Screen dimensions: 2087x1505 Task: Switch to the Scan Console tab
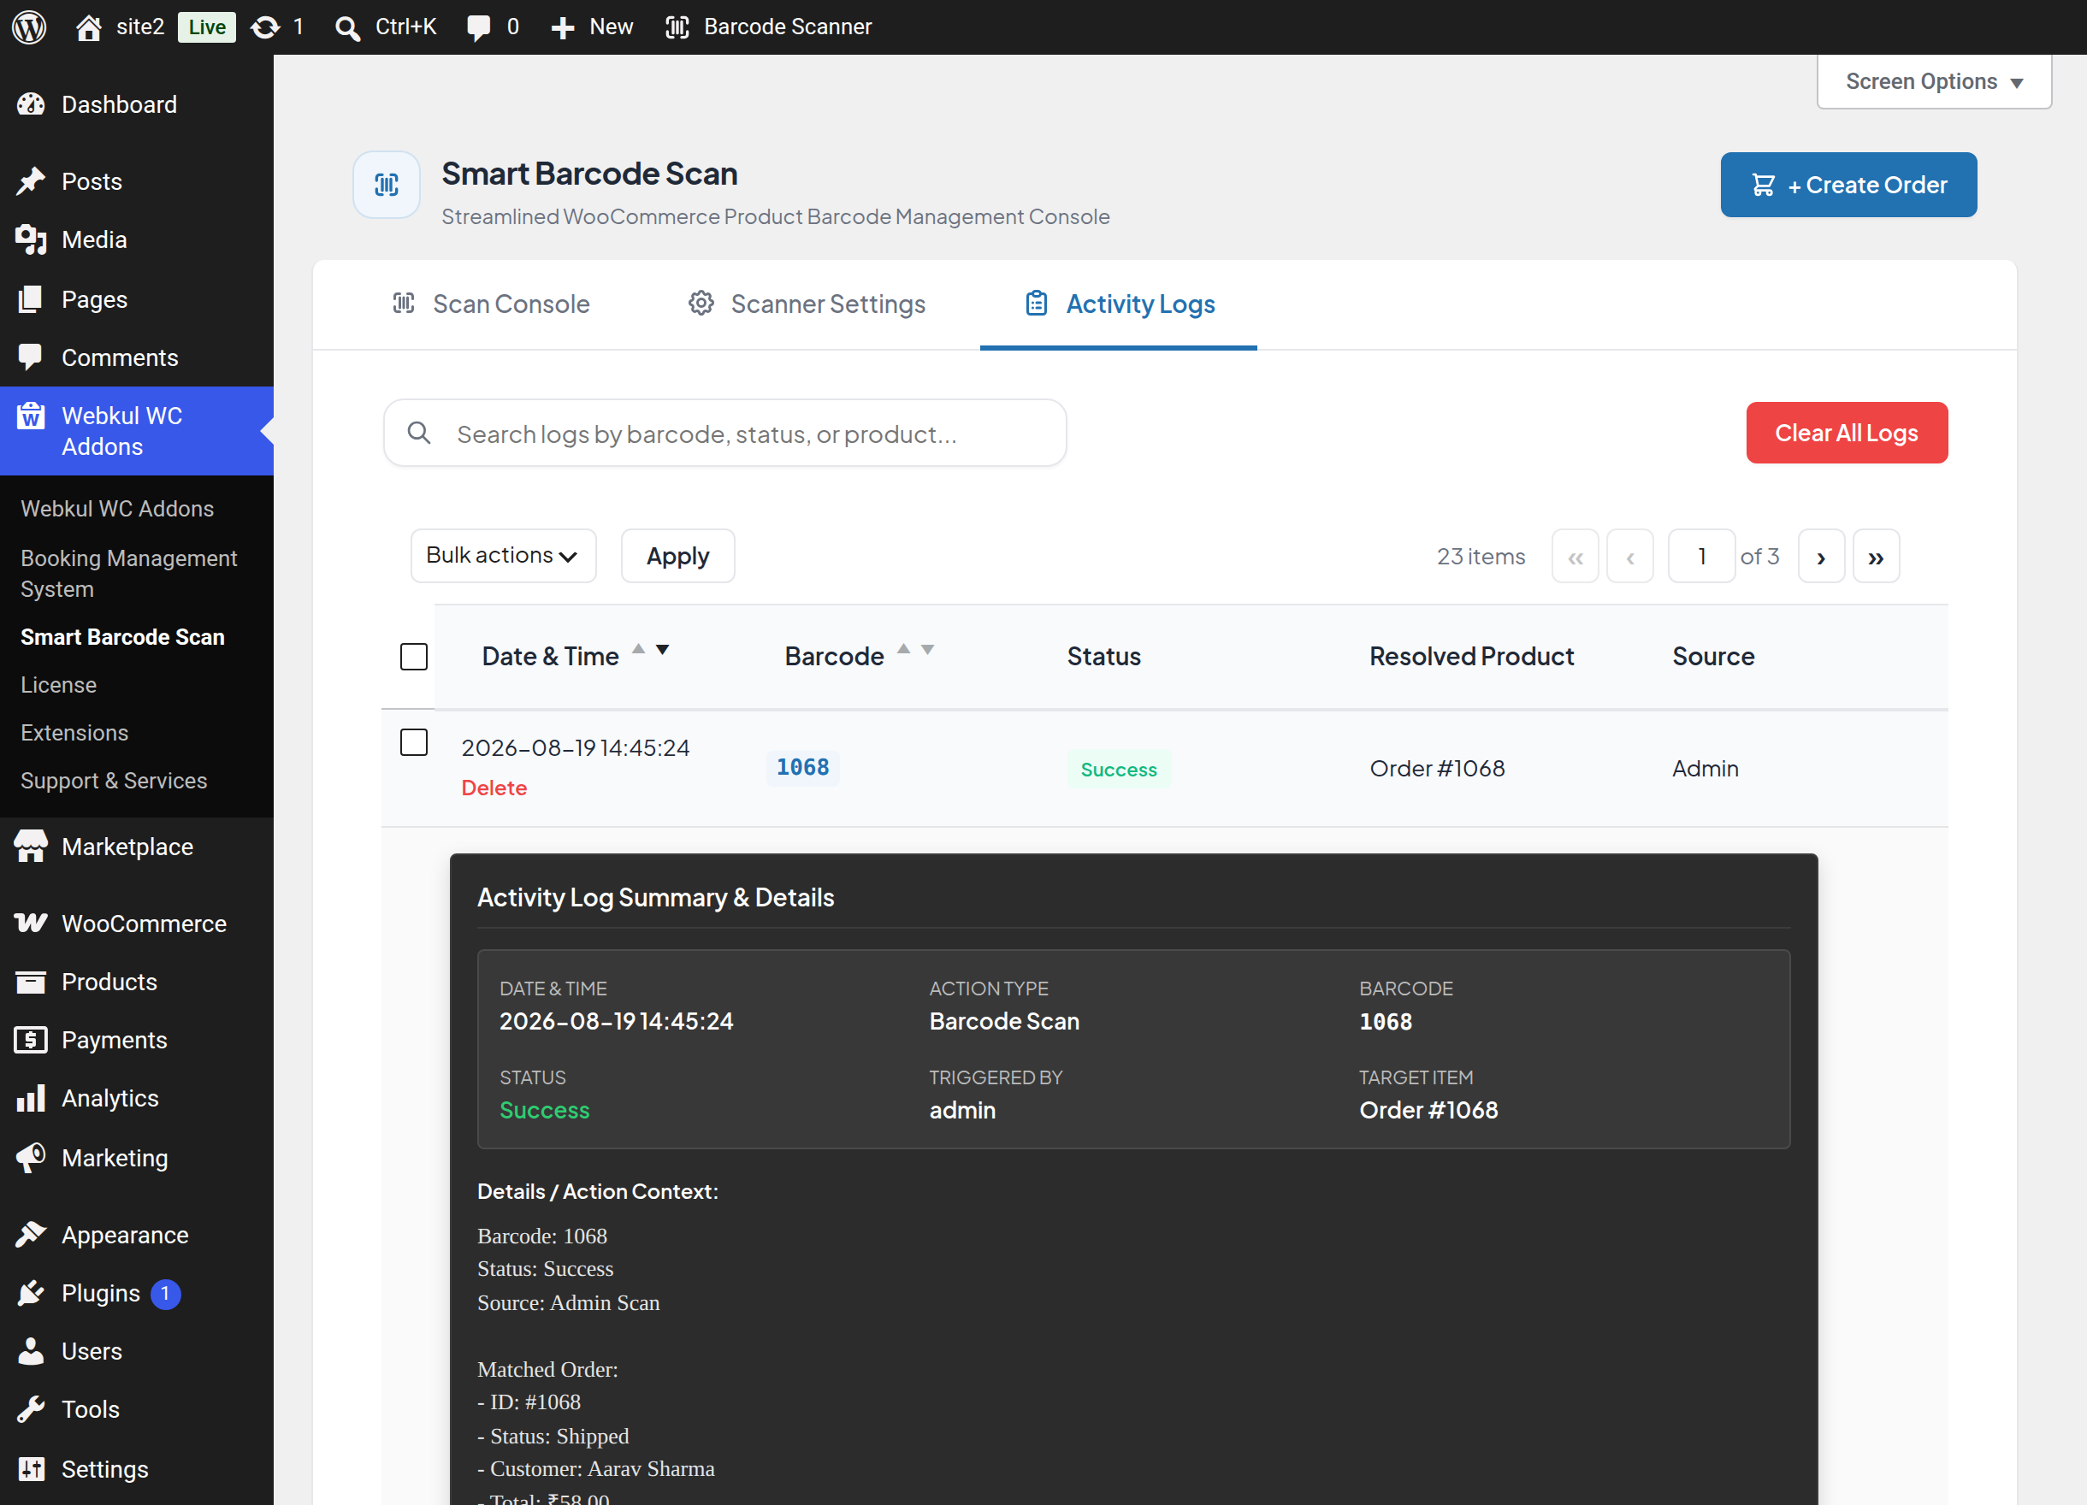coord(490,304)
